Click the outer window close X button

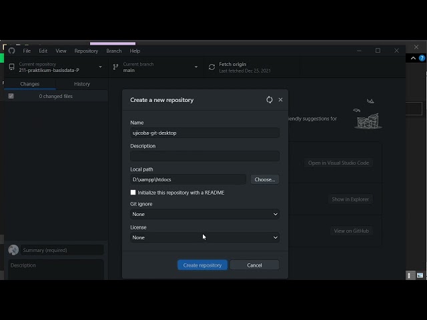[416, 47]
